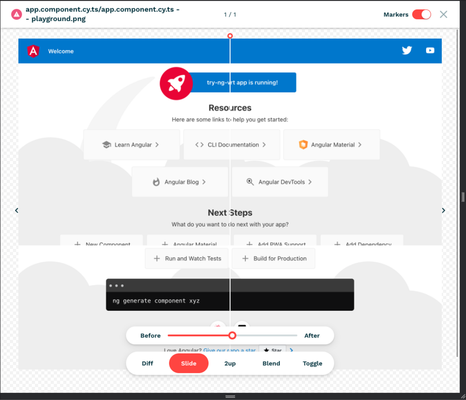
Task: Click the Resources heading
Action: (230, 108)
